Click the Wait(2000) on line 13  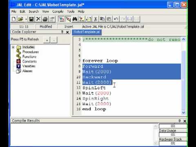(97, 93)
